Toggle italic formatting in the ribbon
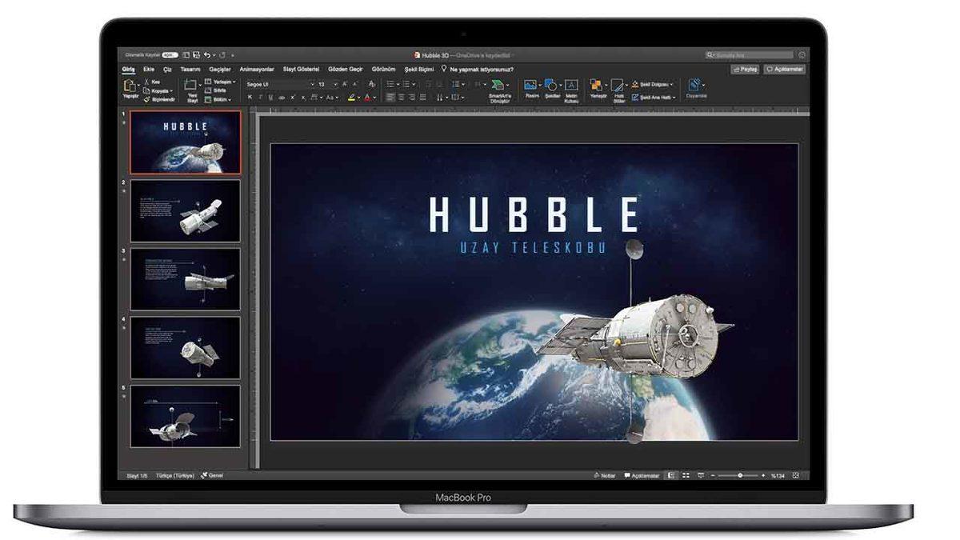The image size is (960, 540). pos(259,96)
